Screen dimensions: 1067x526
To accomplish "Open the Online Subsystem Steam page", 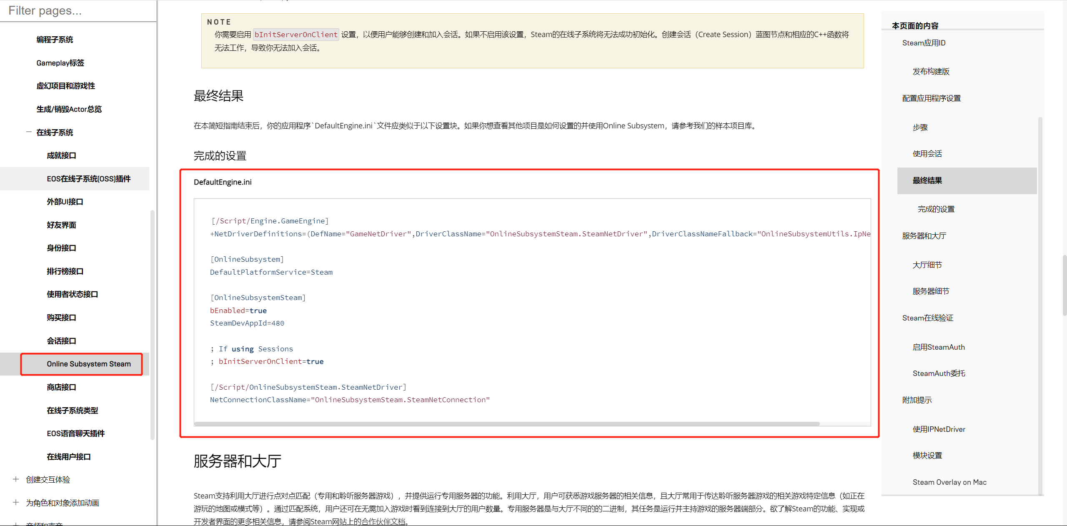I will point(88,364).
